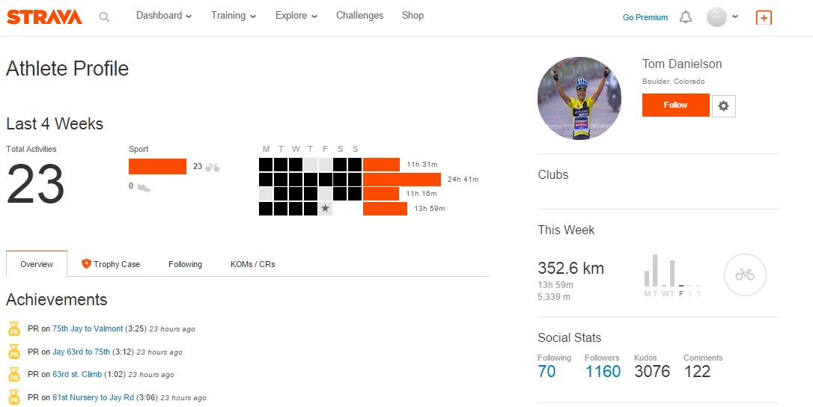This screenshot has height=407, width=813.
Task: Click the star marker in the activity calendar
Action: pos(326,209)
